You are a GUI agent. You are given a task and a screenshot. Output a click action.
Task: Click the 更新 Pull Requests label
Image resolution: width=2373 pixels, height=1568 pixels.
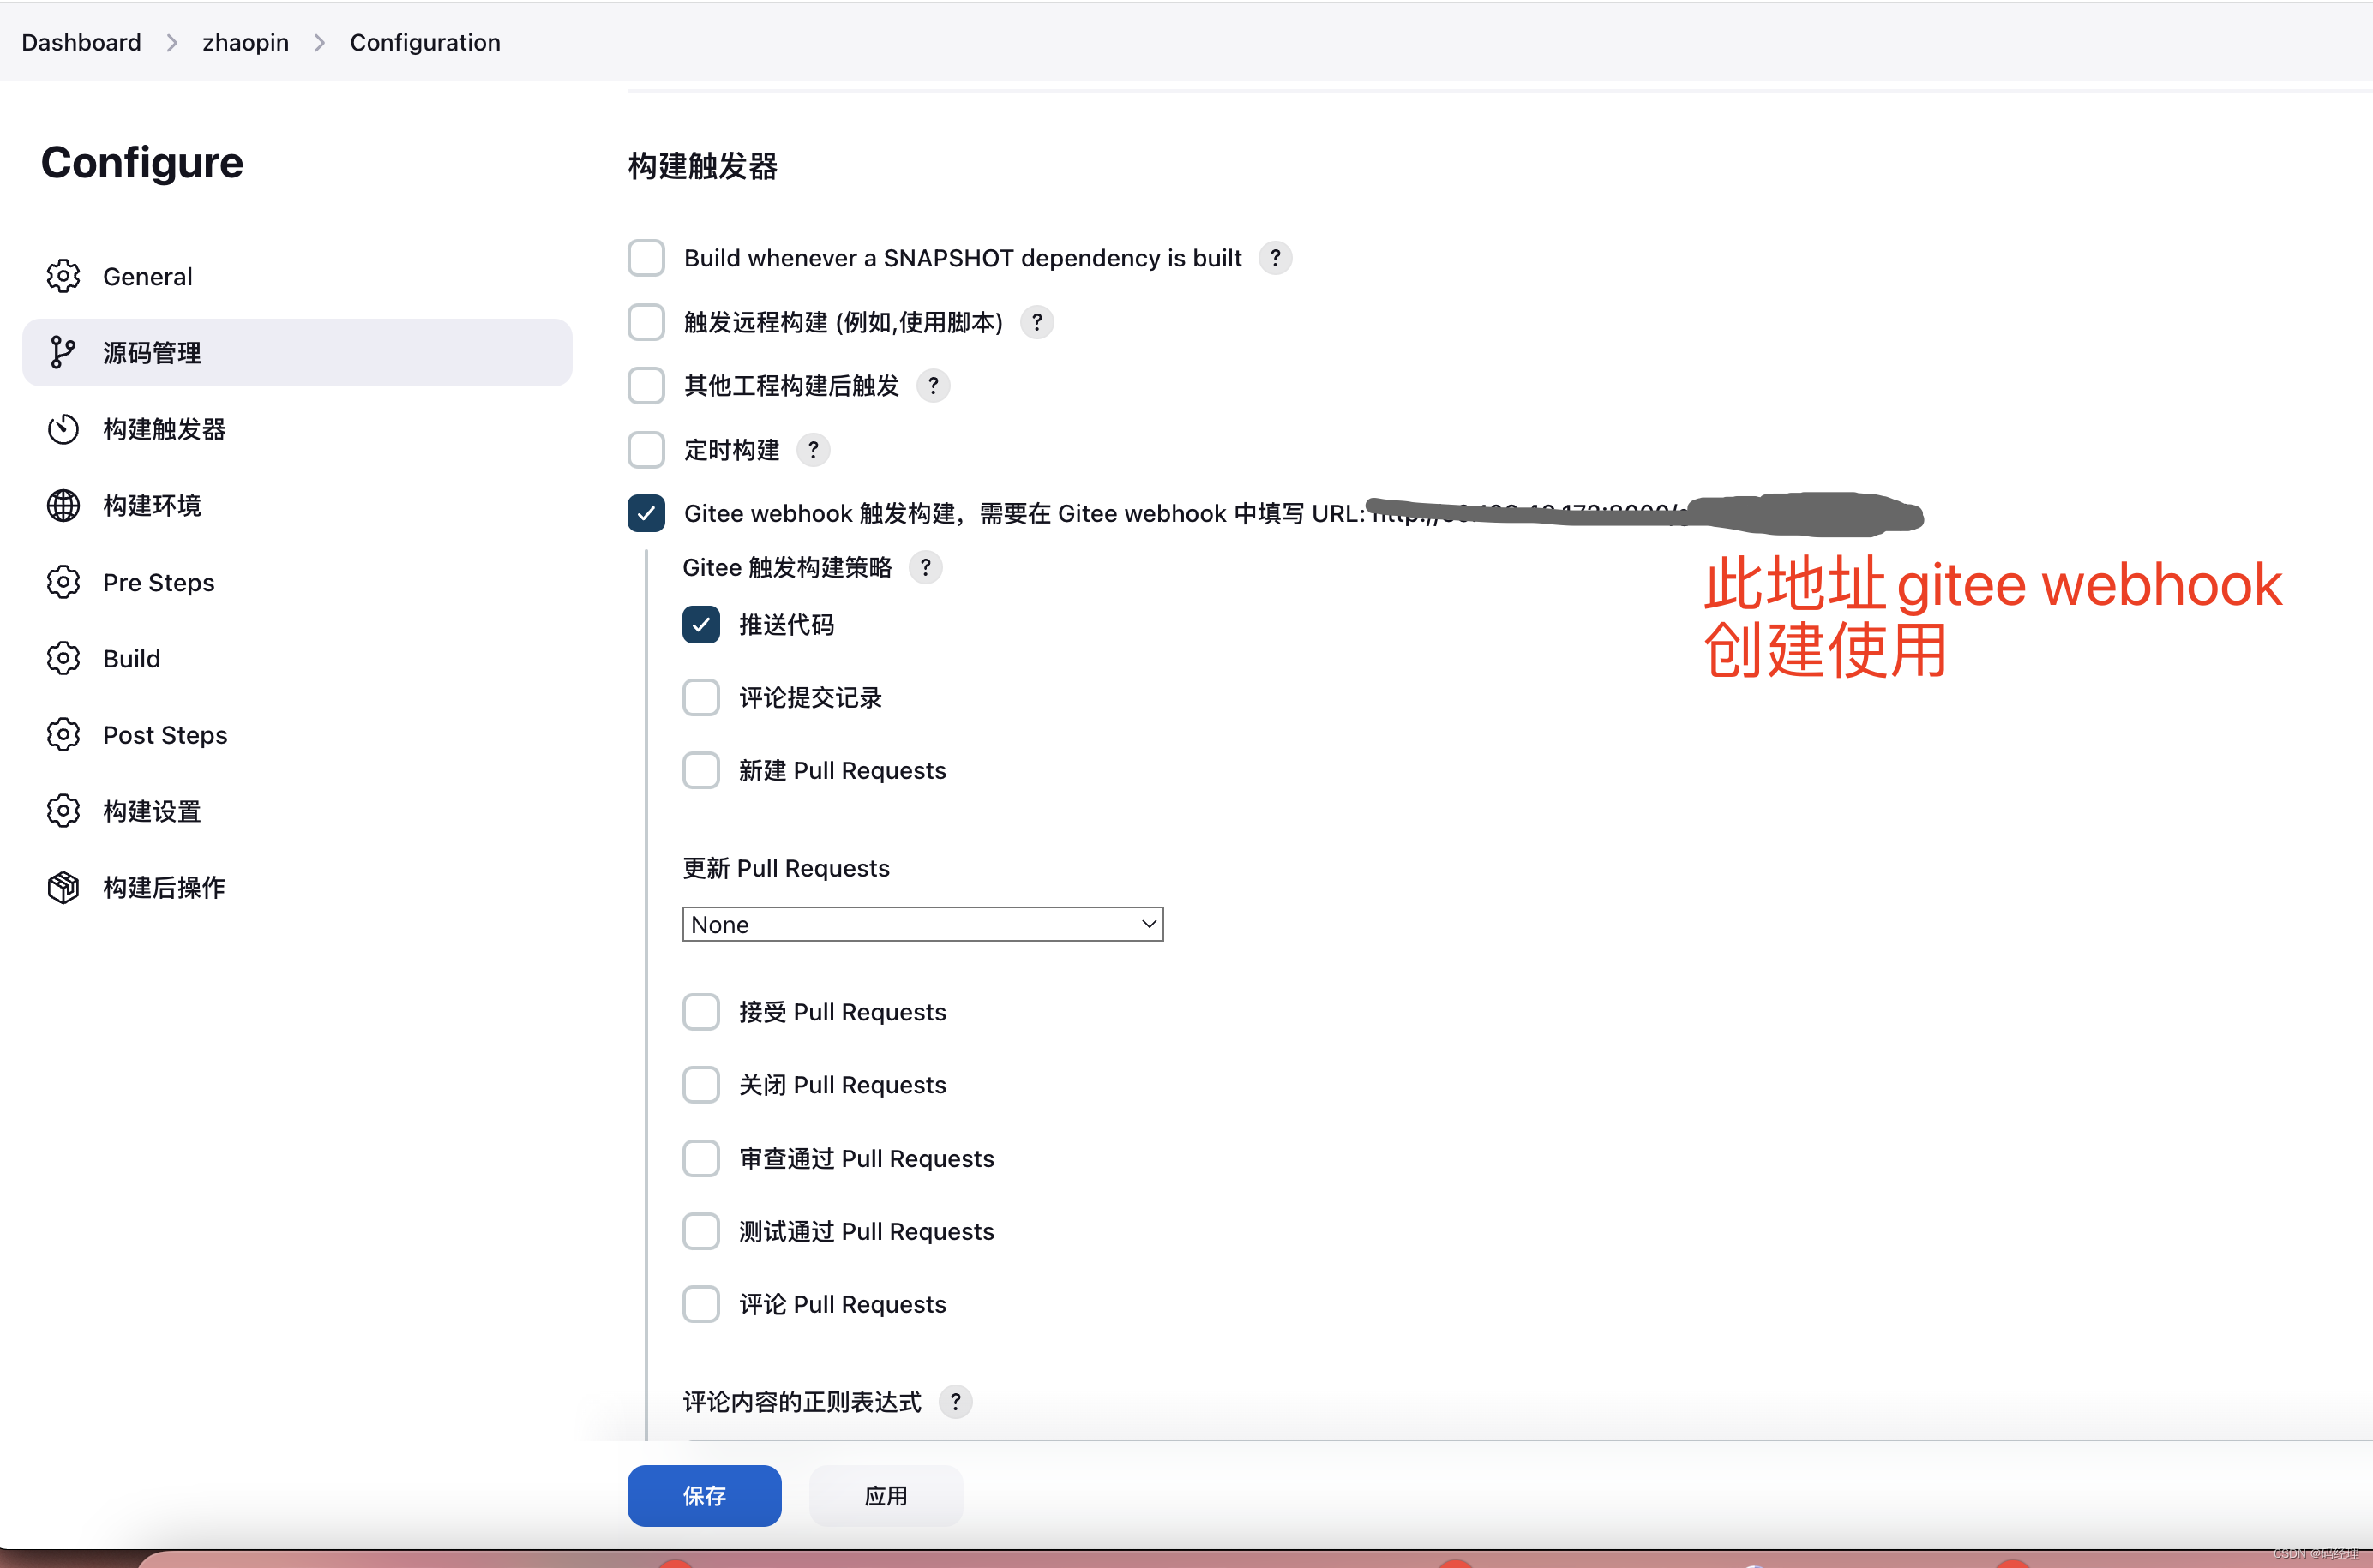pyautogui.click(x=785, y=868)
